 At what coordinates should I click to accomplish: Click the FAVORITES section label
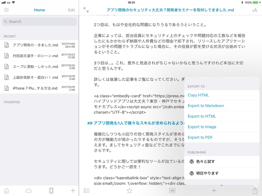pyautogui.click(x=12, y=102)
